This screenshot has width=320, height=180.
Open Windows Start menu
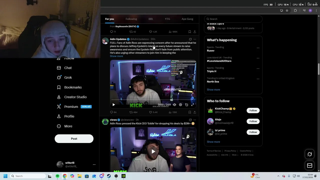5,176
